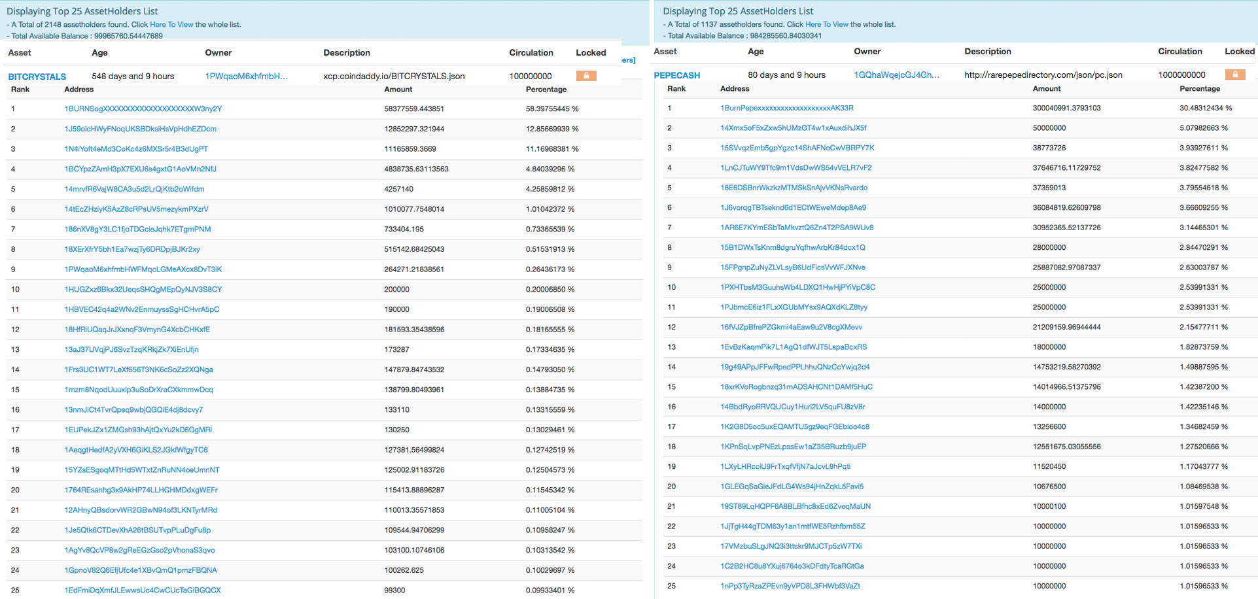Open address 1BCYpzZAmH3pX7EXU6s4gxtG1AoVMn2NfJ
1258x599 pixels.
[x=140, y=169]
